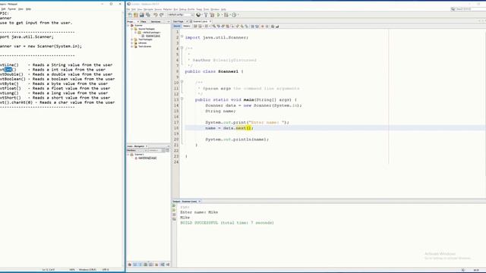
Task: Open the Projects panel tab
Action: pos(131,22)
